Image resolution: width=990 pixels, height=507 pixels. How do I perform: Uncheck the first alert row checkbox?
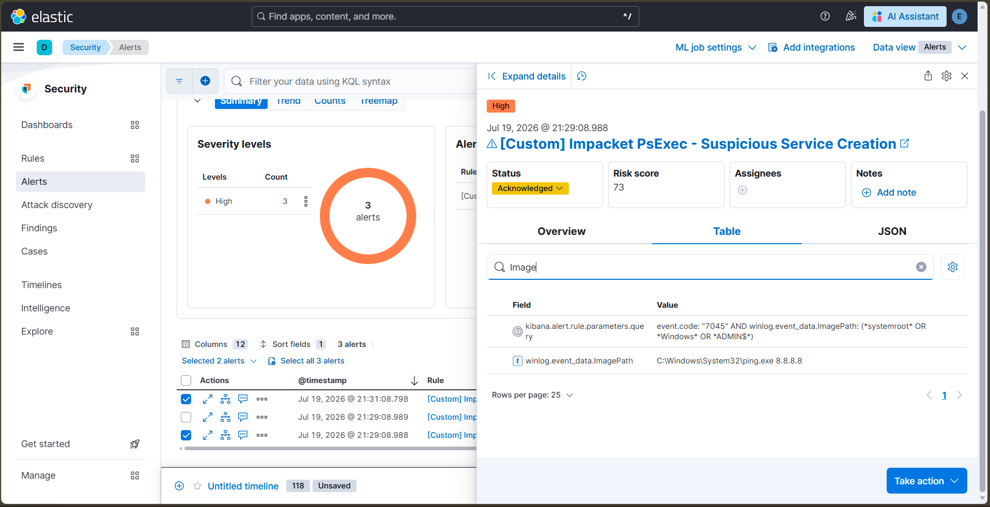coord(186,399)
